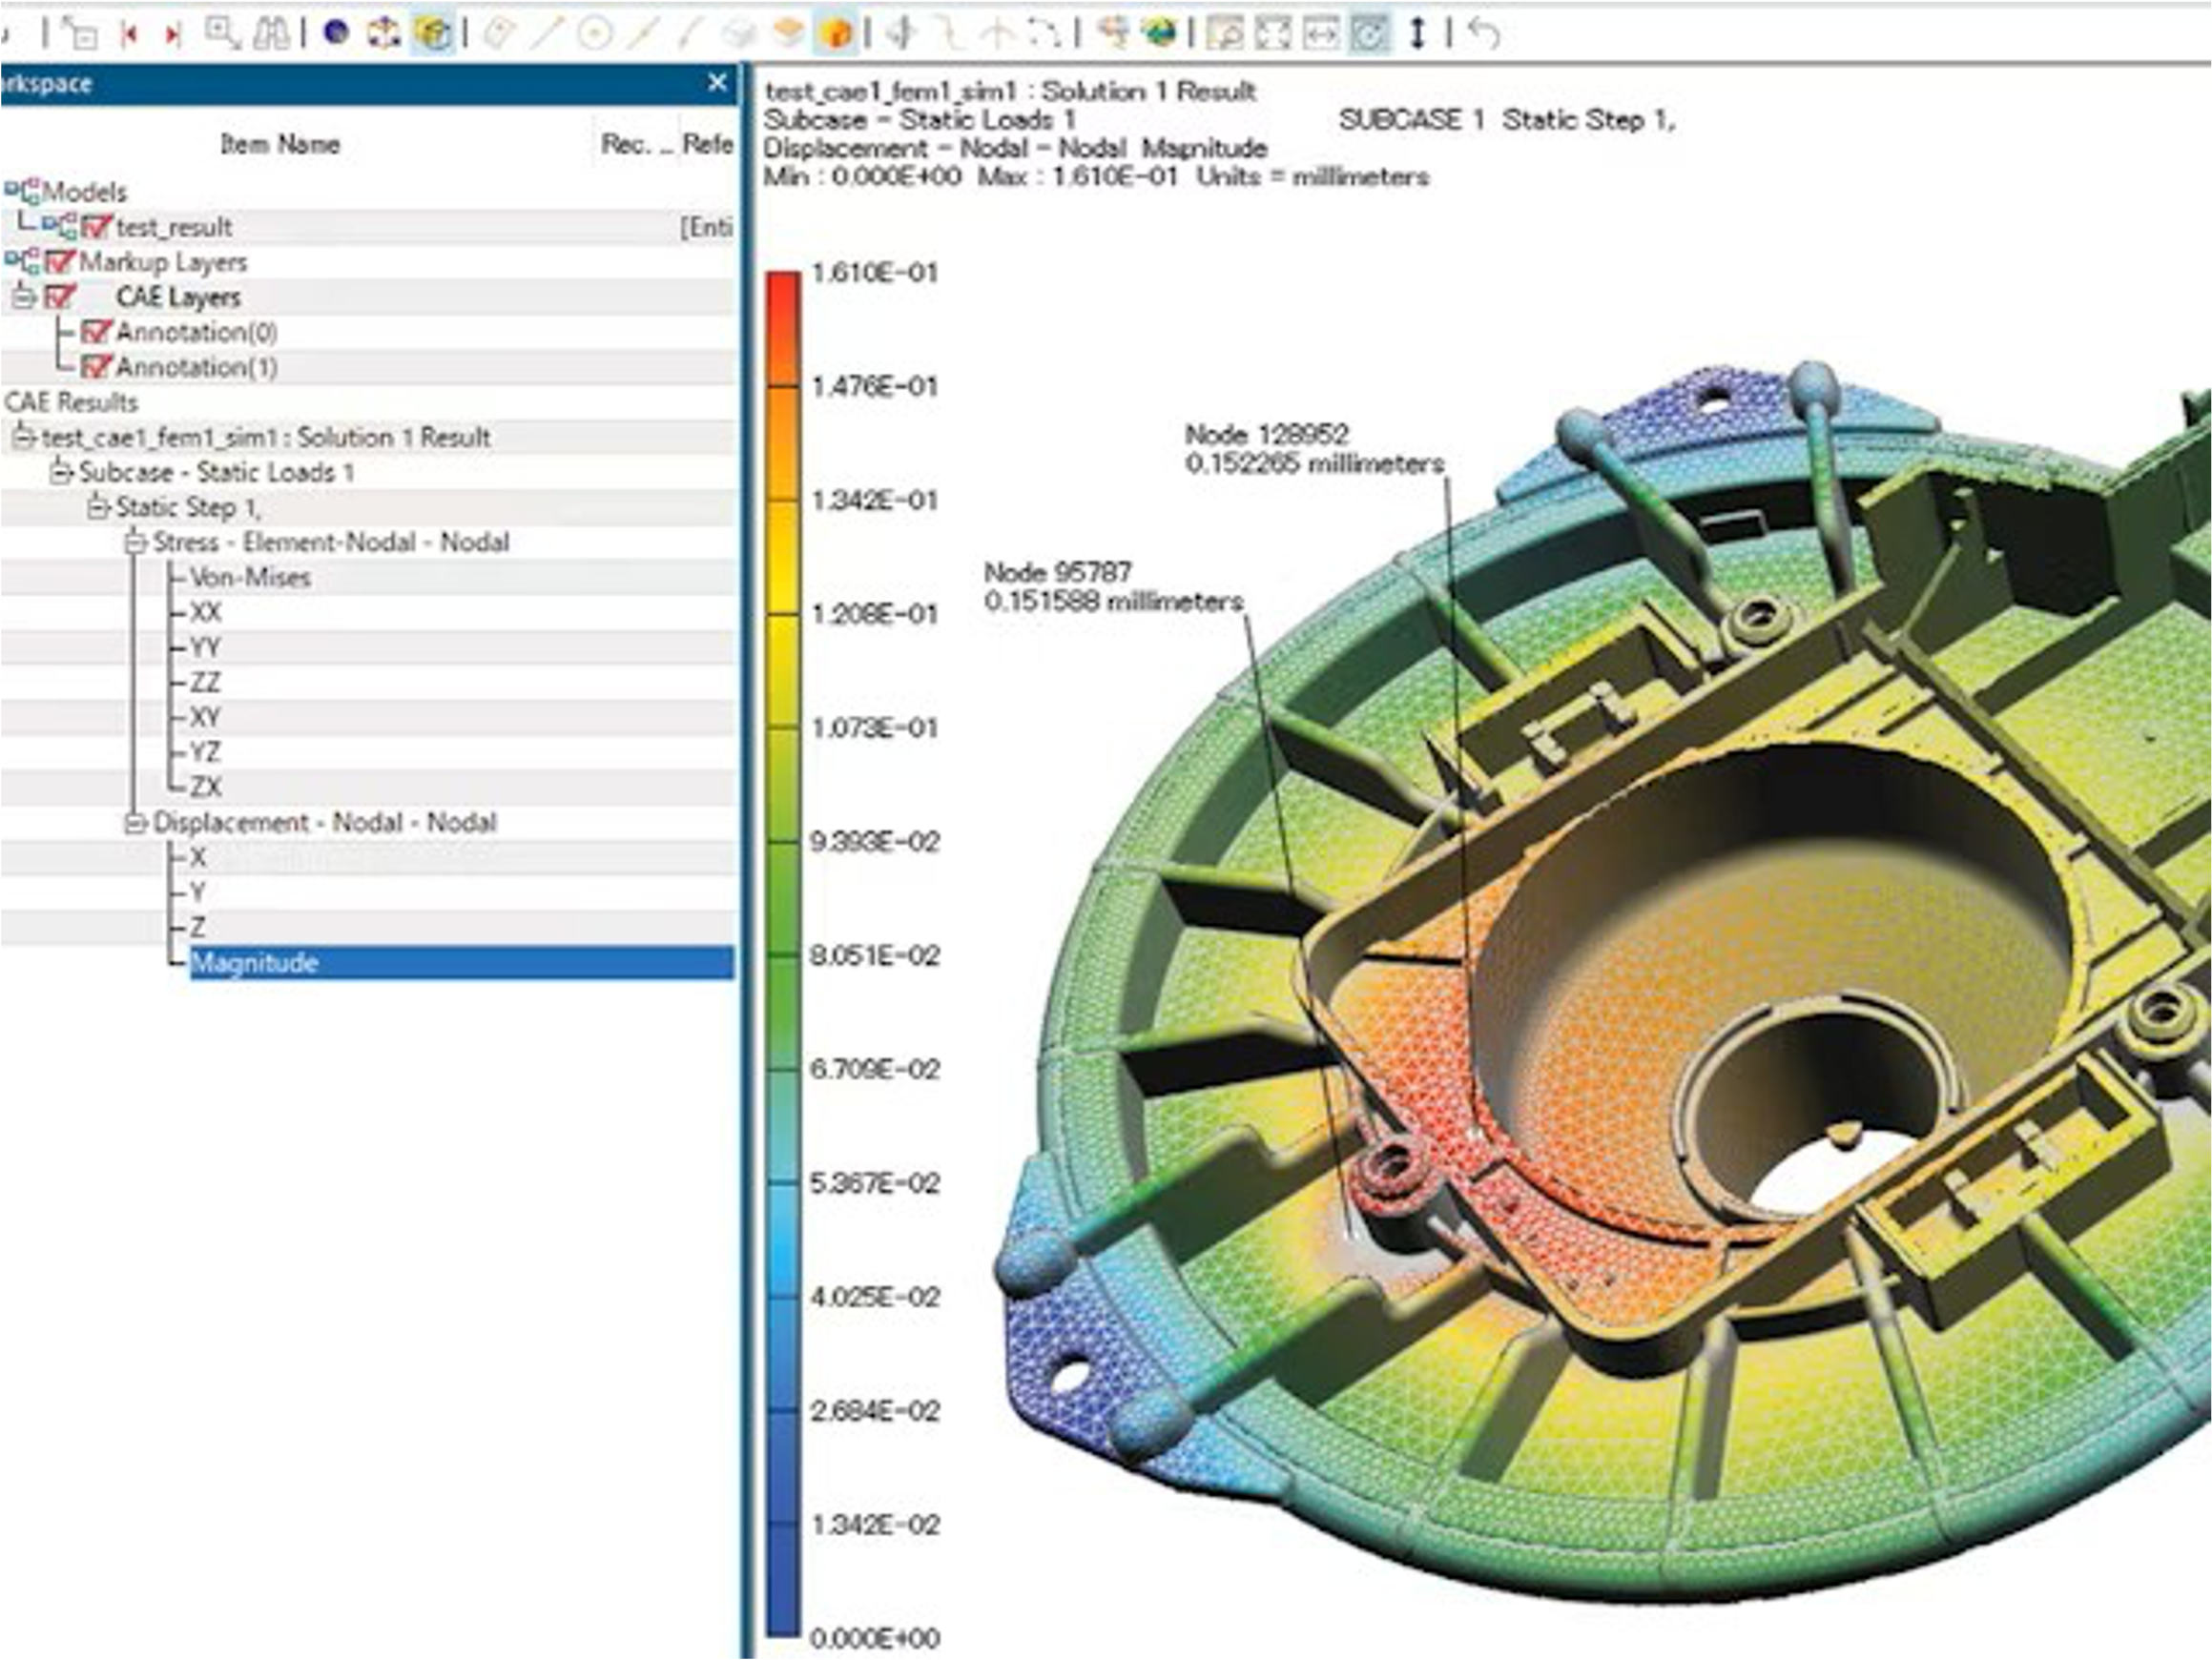Collapse the Subcase - Static Loads 1 node

(62, 472)
